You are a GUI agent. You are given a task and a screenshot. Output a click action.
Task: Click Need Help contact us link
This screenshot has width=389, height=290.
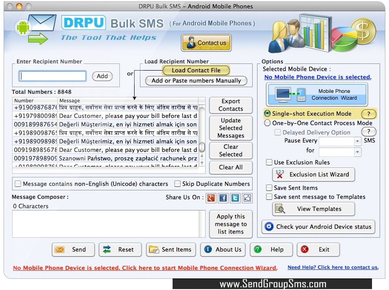click(x=333, y=267)
